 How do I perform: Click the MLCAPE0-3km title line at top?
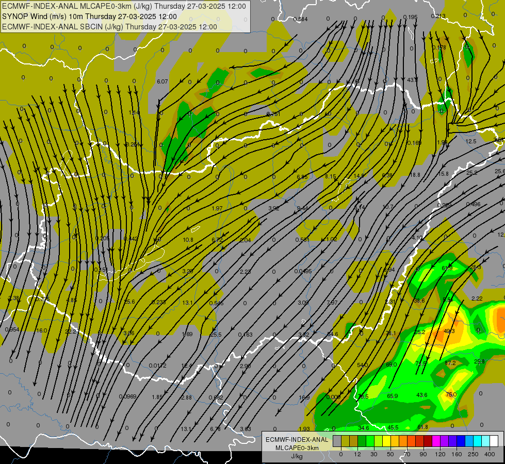(x=124, y=6)
